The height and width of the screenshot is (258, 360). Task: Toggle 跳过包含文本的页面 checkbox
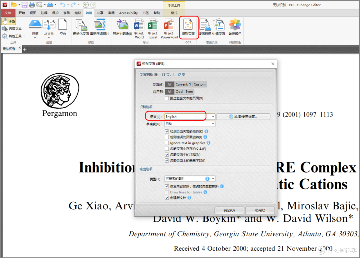(x=167, y=98)
